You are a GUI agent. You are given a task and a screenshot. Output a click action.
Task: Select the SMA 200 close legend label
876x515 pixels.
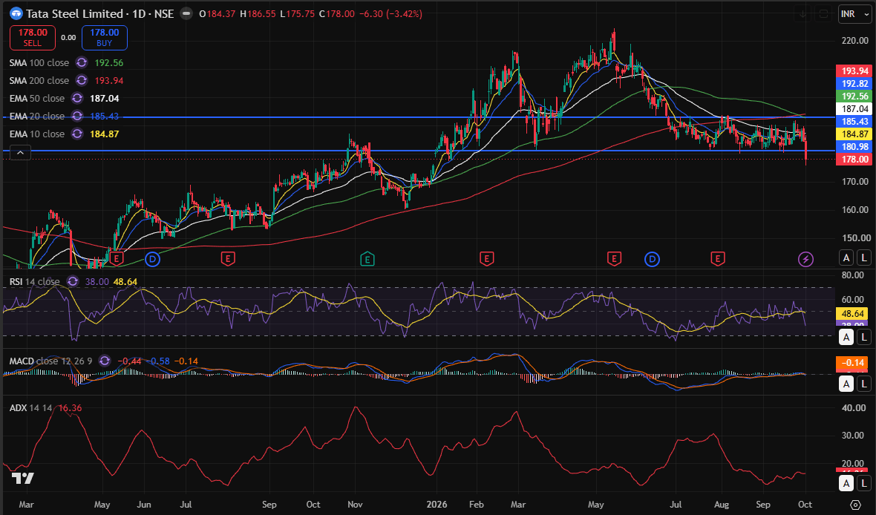pos(39,80)
